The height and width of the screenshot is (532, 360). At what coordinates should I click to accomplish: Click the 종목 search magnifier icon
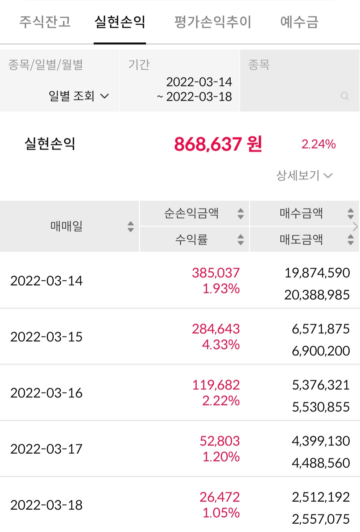pos(345,96)
